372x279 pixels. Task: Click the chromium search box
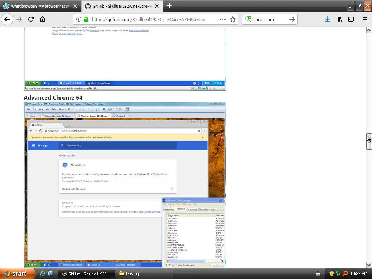click(270, 20)
